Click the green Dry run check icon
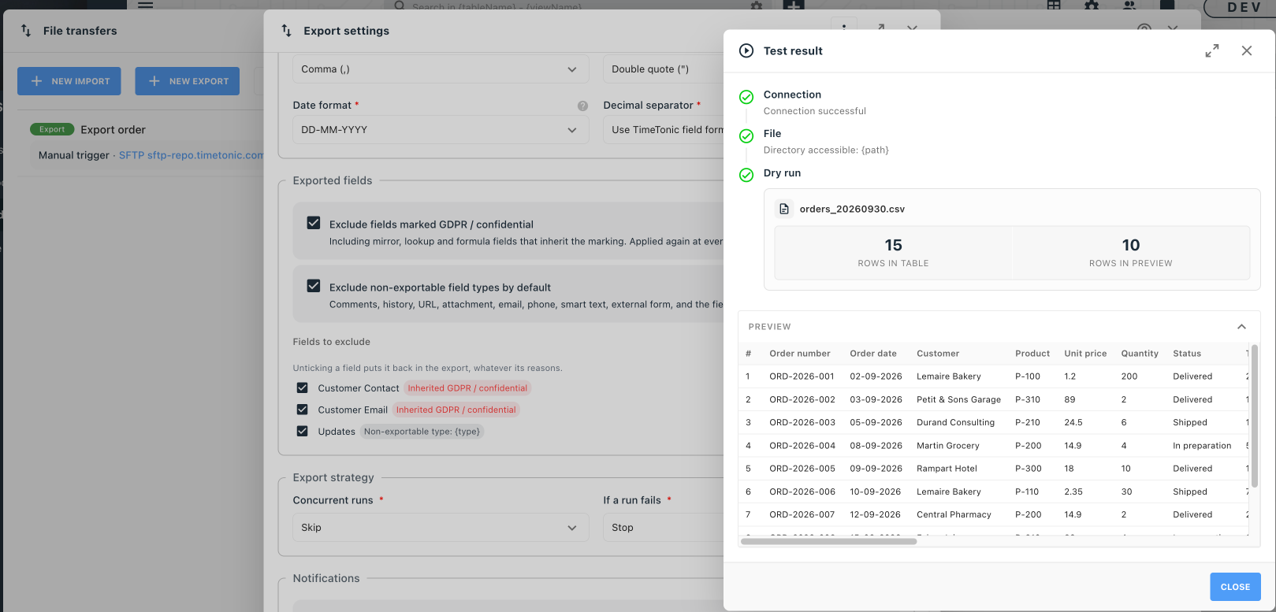The width and height of the screenshot is (1276, 612). (x=746, y=175)
